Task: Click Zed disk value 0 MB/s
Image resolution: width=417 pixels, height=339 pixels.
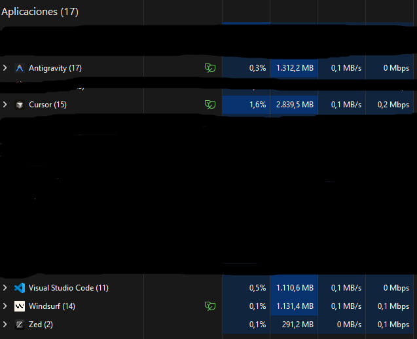Action: [349, 325]
